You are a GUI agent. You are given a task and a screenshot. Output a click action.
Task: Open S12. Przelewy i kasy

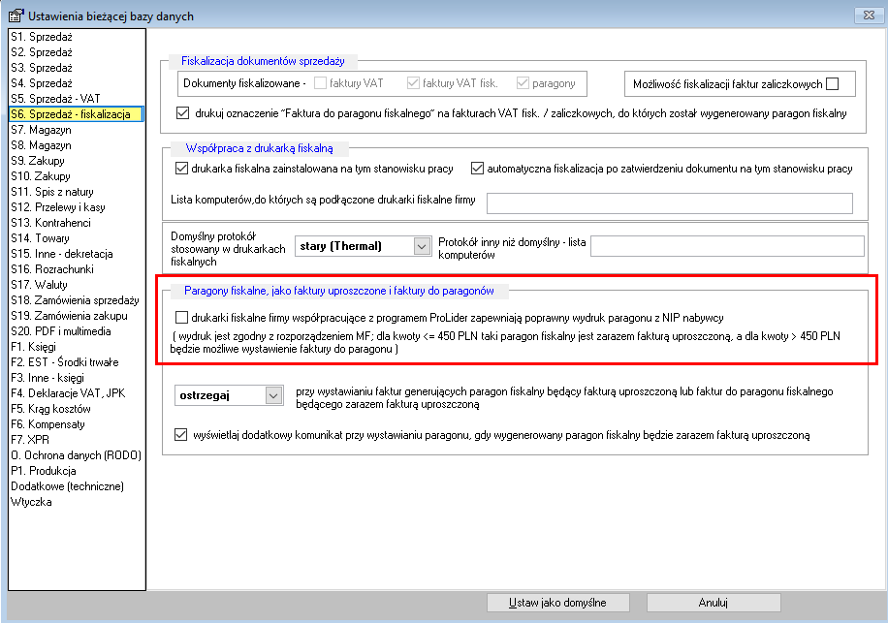pyautogui.click(x=77, y=207)
